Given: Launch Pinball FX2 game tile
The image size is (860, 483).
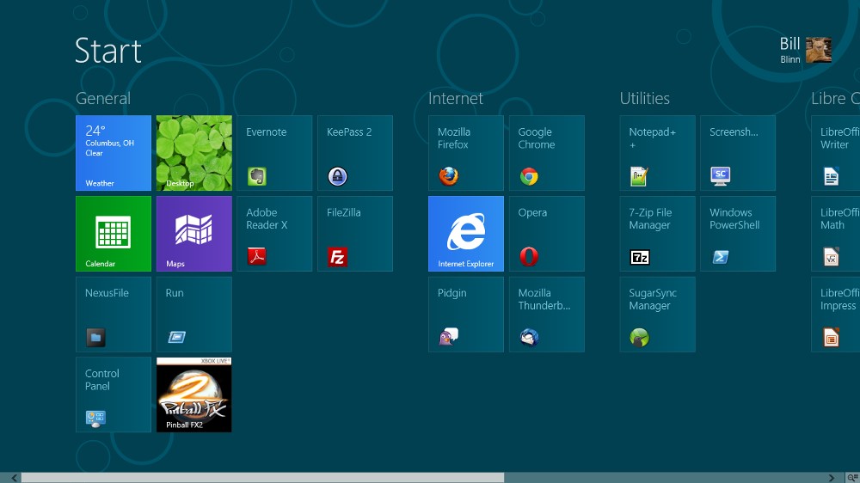Looking at the screenshot, I should 194,394.
